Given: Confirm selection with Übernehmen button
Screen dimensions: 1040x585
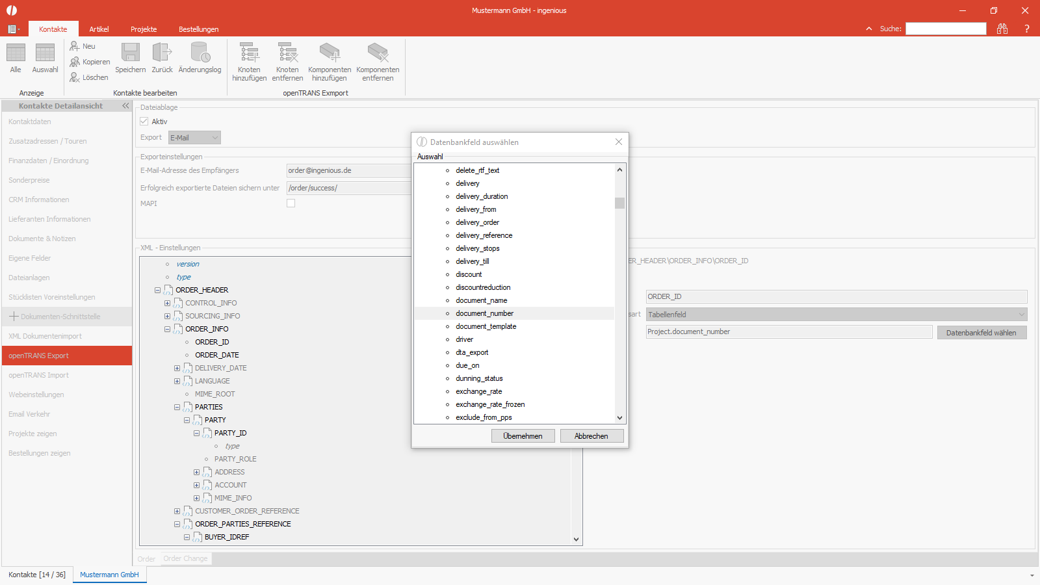Looking at the screenshot, I should coord(523,436).
